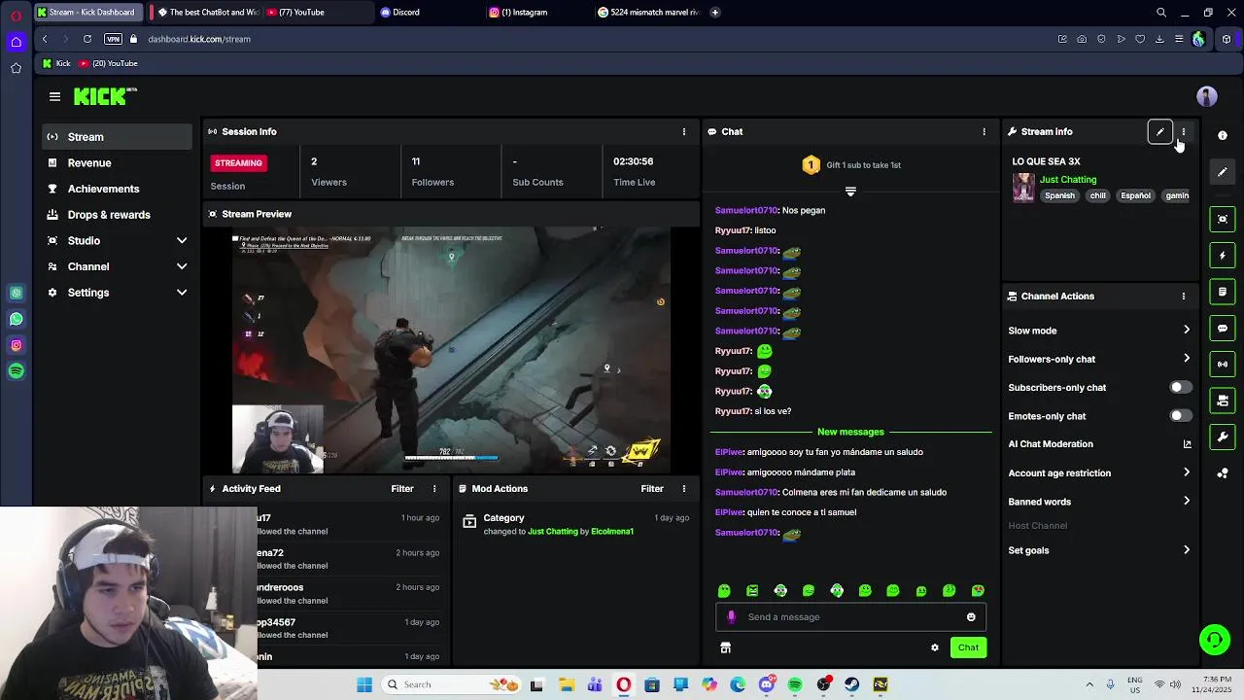Click Windows taskbar Search box
The height and width of the screenshot is (700, 1244).
450,684
